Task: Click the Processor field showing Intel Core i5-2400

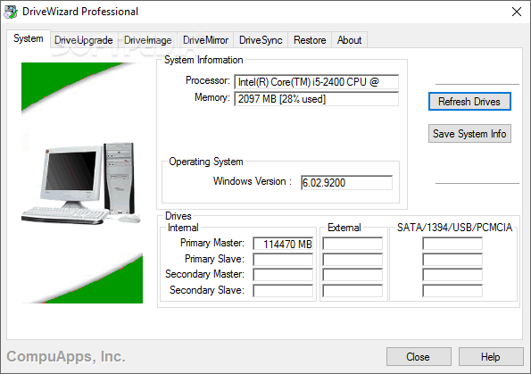Action: pyautogui.click(x=316, y=81)
